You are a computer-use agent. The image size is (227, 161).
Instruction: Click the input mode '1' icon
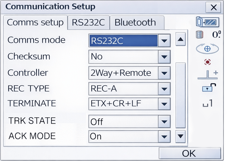(207, 103)
